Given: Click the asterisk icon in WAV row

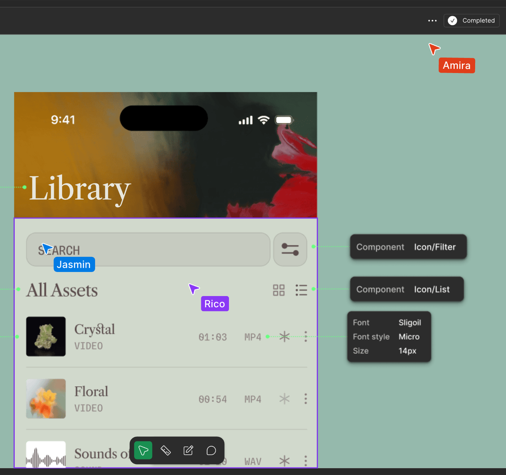Looking at the screenshot, I should 284,461.
